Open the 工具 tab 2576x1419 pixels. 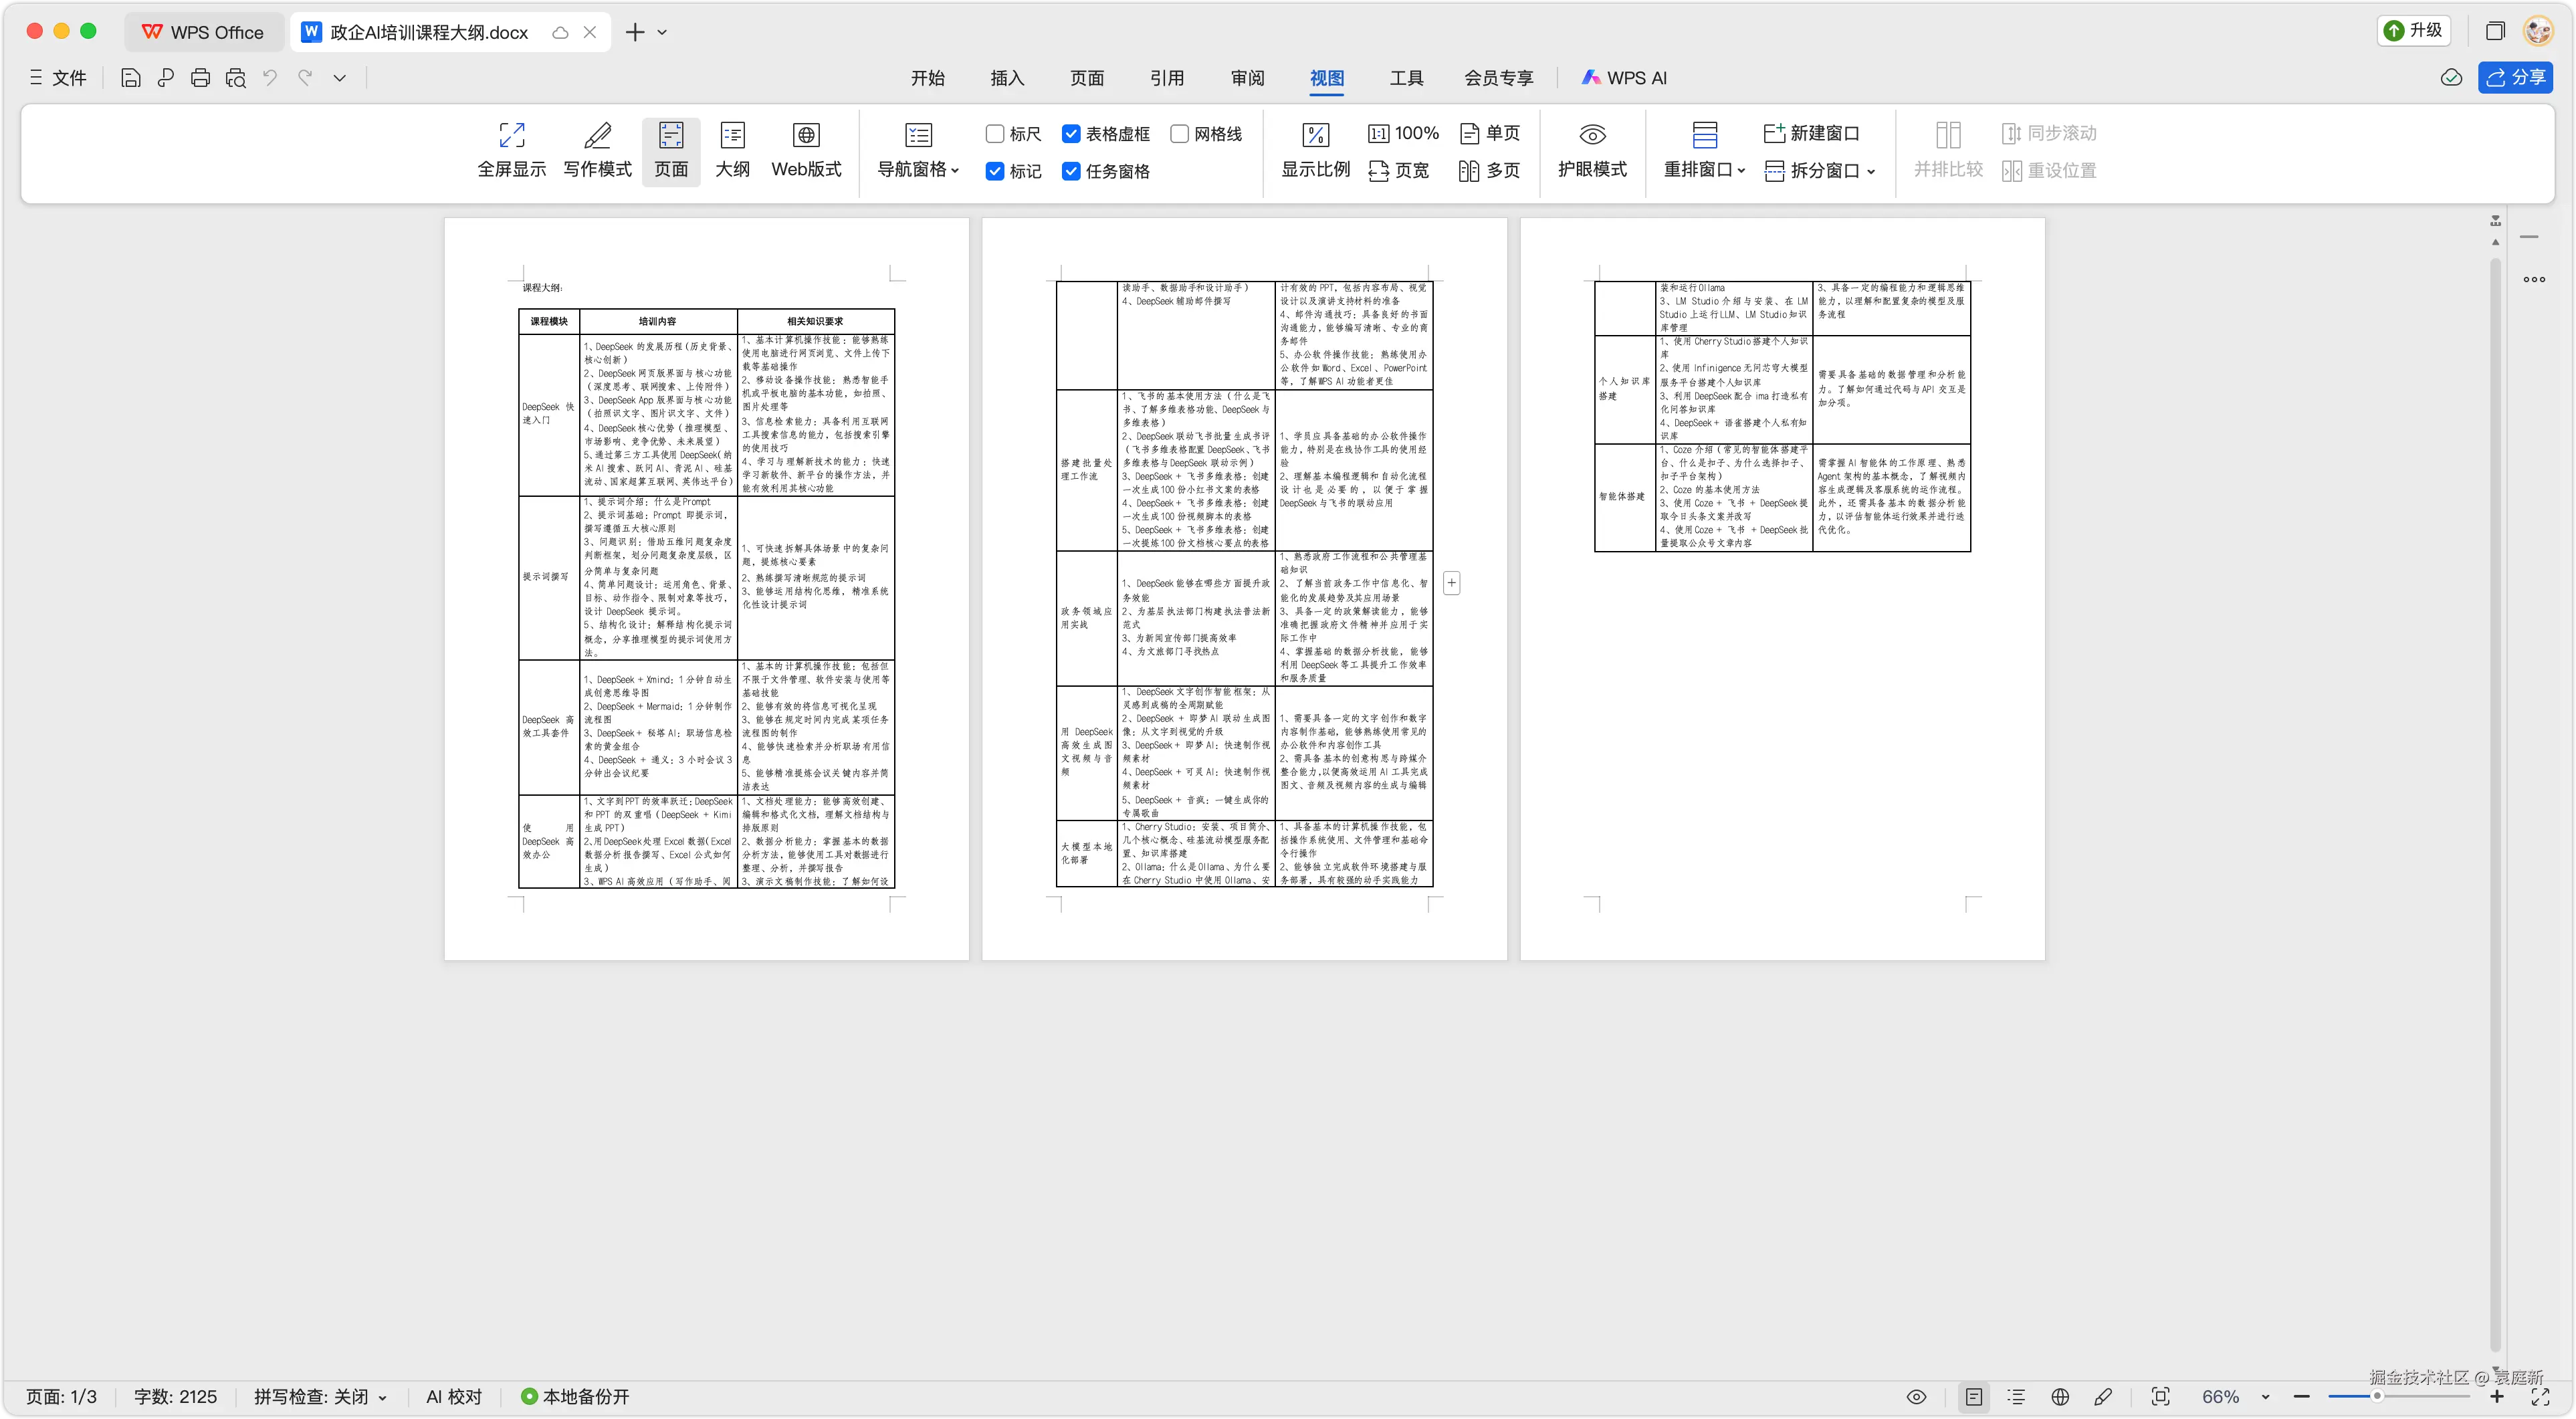click(1406, 78)
